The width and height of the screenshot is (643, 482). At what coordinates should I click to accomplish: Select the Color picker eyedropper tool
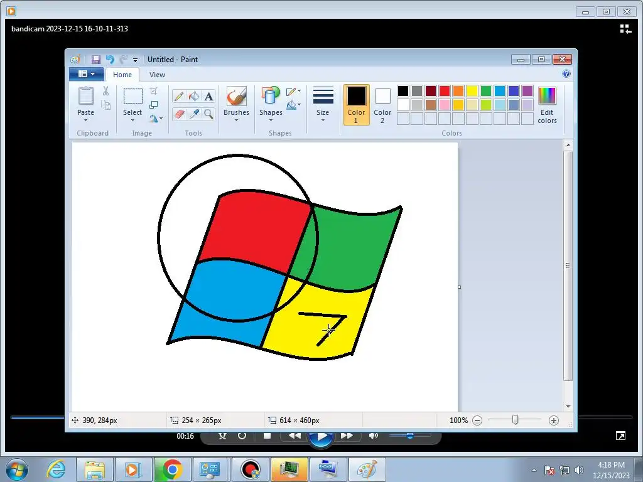(x=194, y=114)
